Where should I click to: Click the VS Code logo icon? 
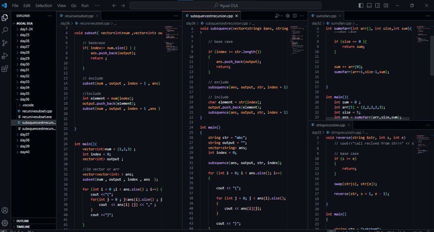(4, 5)
